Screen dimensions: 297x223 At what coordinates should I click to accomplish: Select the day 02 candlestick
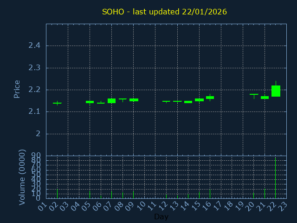click(x=57, y=103)
